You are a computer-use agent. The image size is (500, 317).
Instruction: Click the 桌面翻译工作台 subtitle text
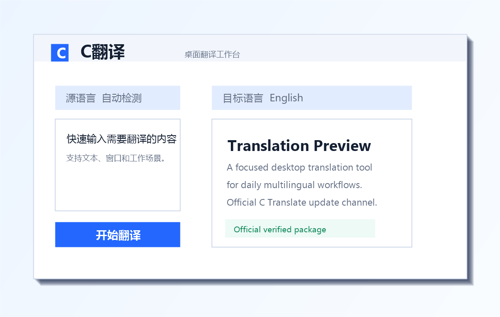(212, 55)
